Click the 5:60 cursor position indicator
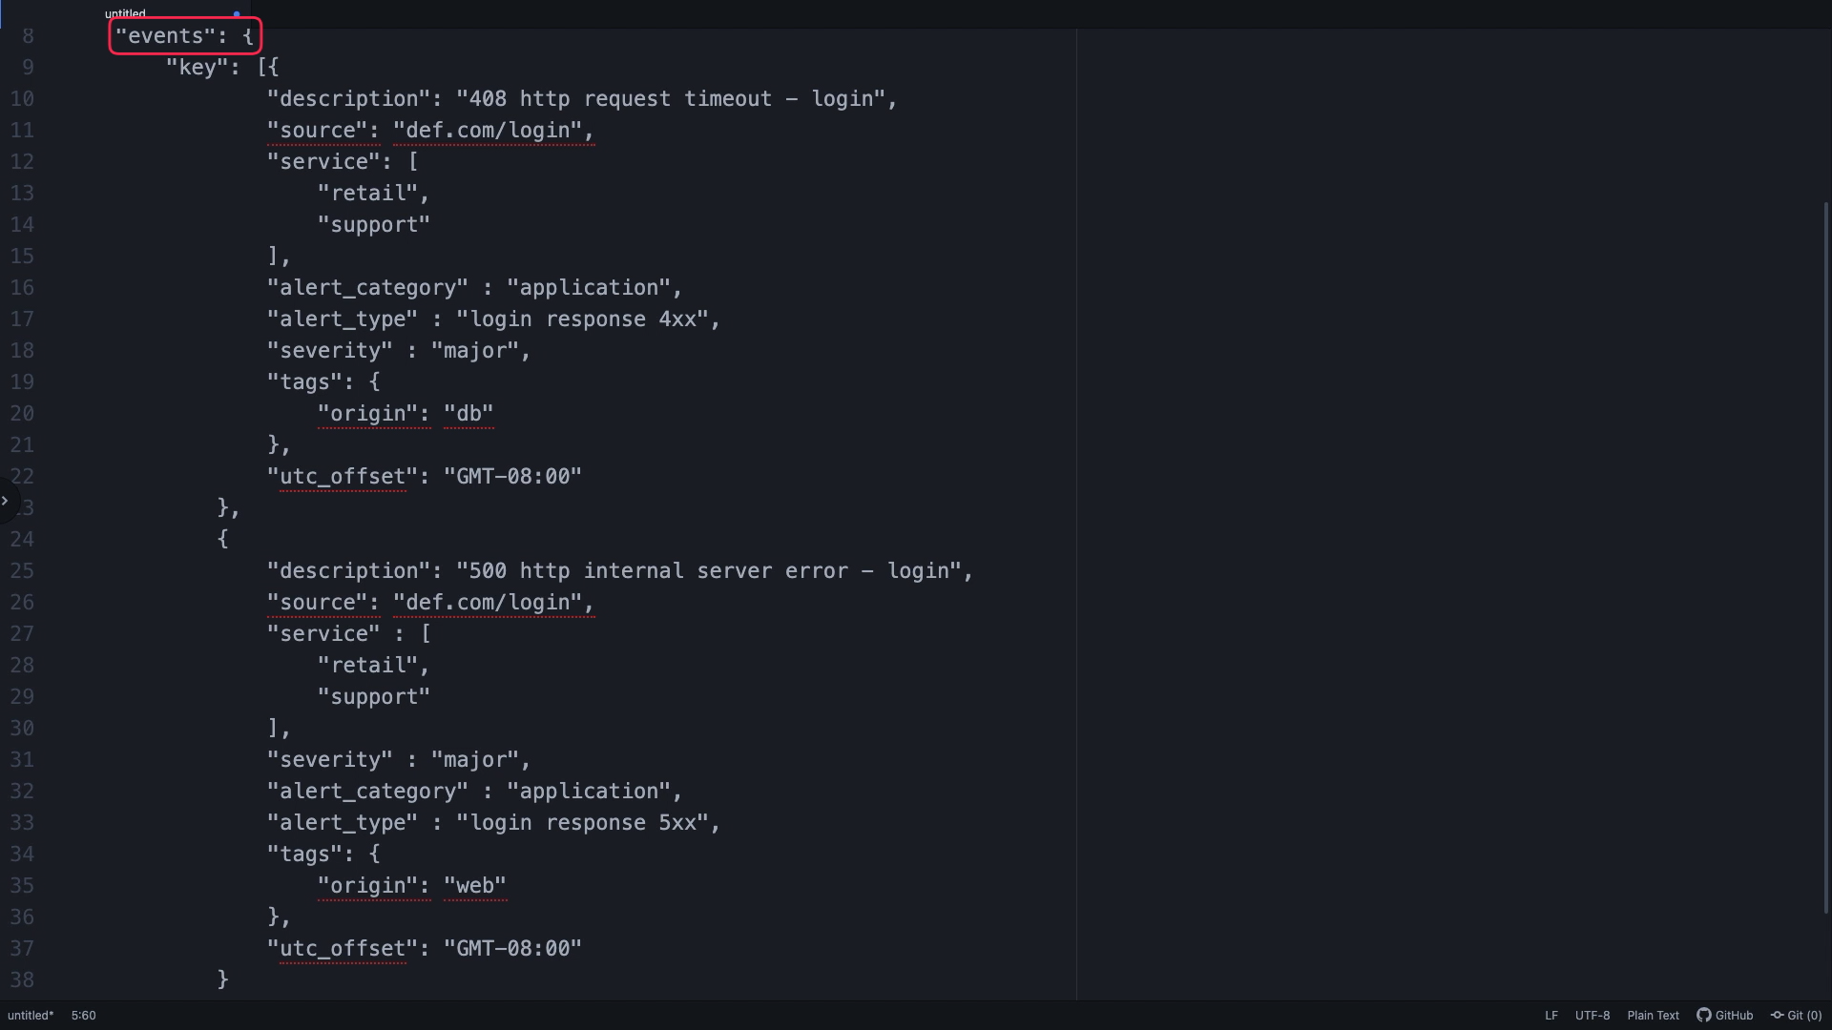Image resolution: width=1832 pixels, height=1030 pixels. click(x=84, y=1016)
